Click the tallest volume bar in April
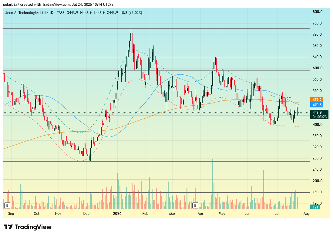 (213, 184)
